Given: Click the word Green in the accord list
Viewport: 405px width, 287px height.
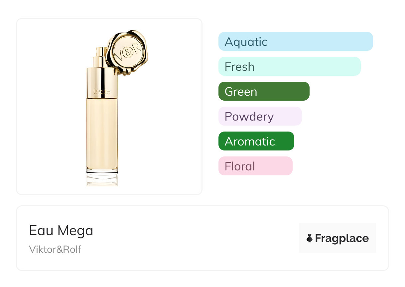Looking at the screenshot, I should 241,92.
